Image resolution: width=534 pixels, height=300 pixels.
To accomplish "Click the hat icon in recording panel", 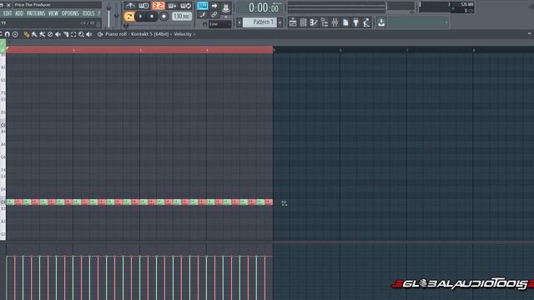I will (x=225, y=8).
